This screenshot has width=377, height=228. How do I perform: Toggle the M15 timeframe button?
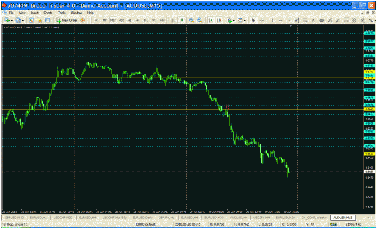click(113, 21)
